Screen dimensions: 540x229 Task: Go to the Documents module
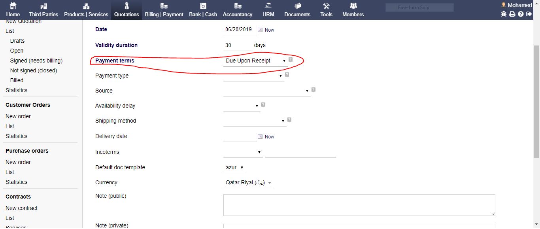pos(297,10)
